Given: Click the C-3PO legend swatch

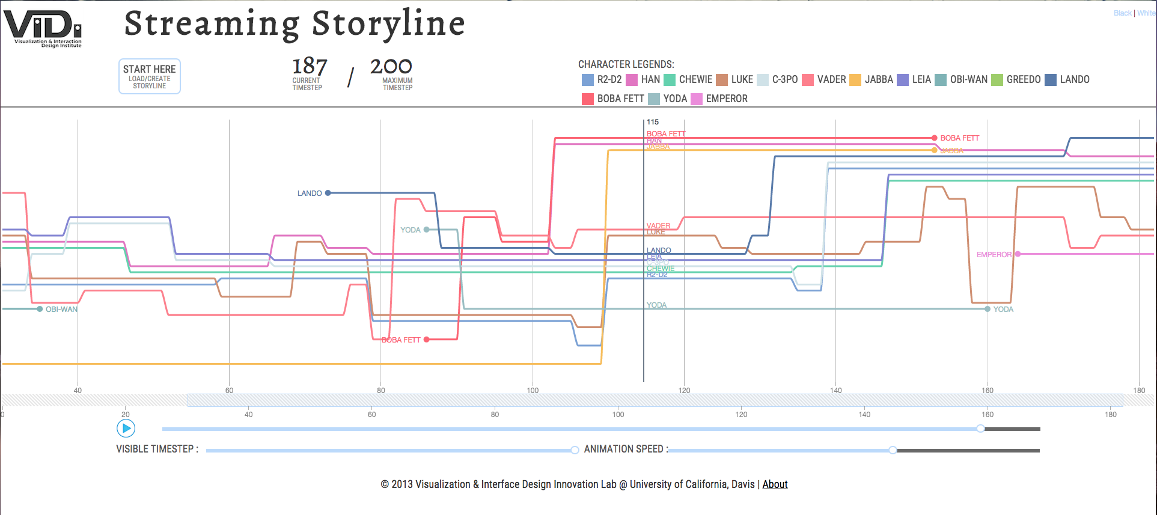Looking at the screenshot, I should (763, 80).
